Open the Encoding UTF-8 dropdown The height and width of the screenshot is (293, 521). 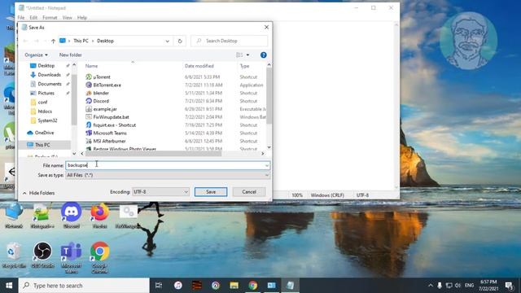tap(160, 192)
